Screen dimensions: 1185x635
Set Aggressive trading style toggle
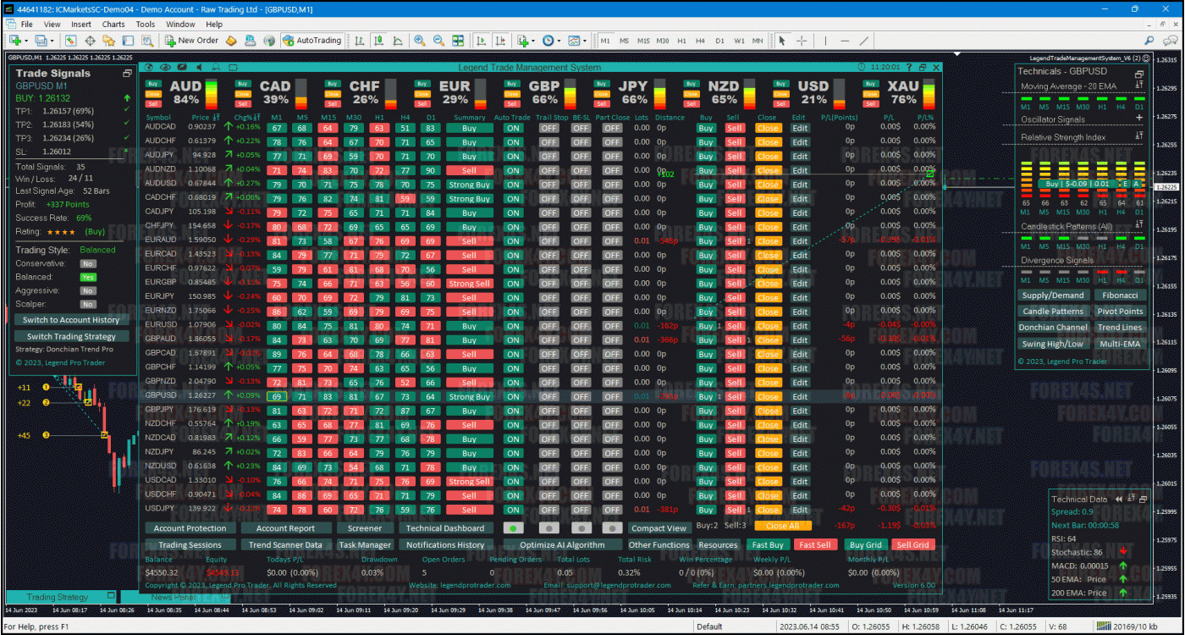click(x=88, y=290)
